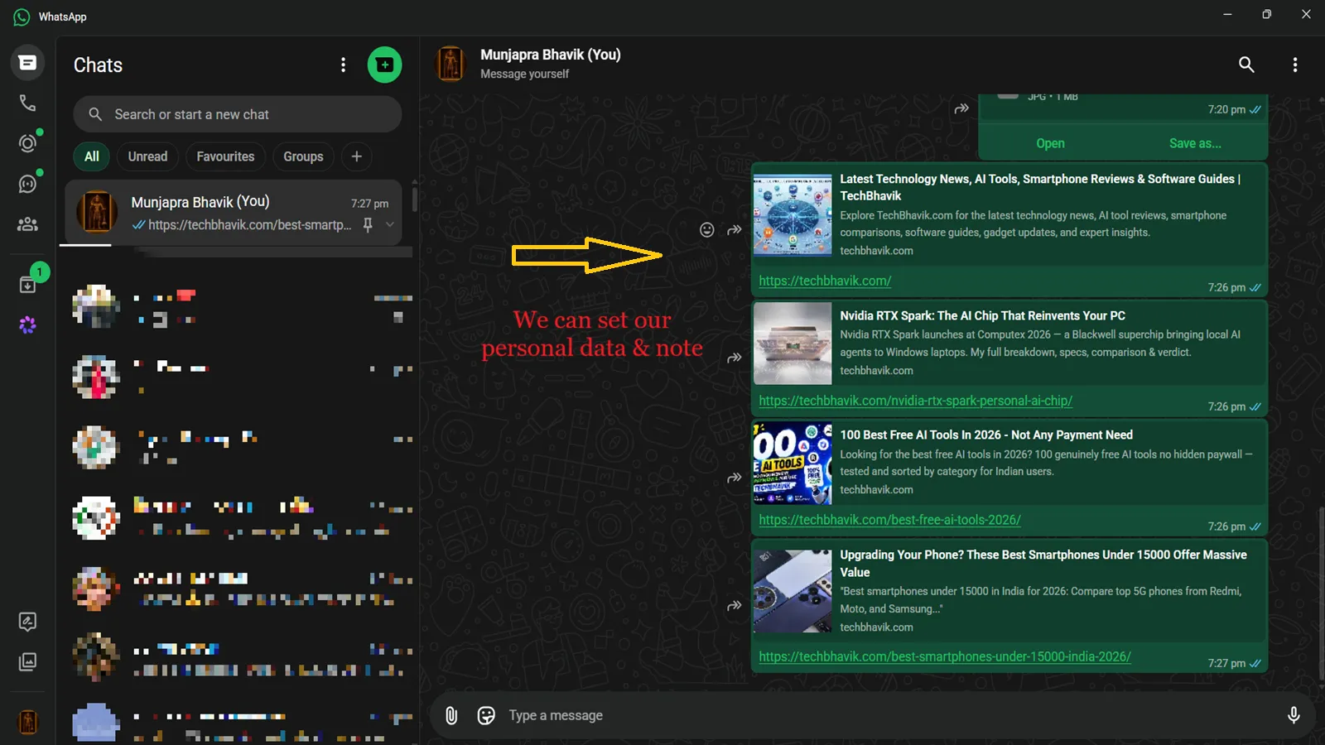Open the best-free-ai-tools-2026 link

pyautogui.click(x=889, y=520)
